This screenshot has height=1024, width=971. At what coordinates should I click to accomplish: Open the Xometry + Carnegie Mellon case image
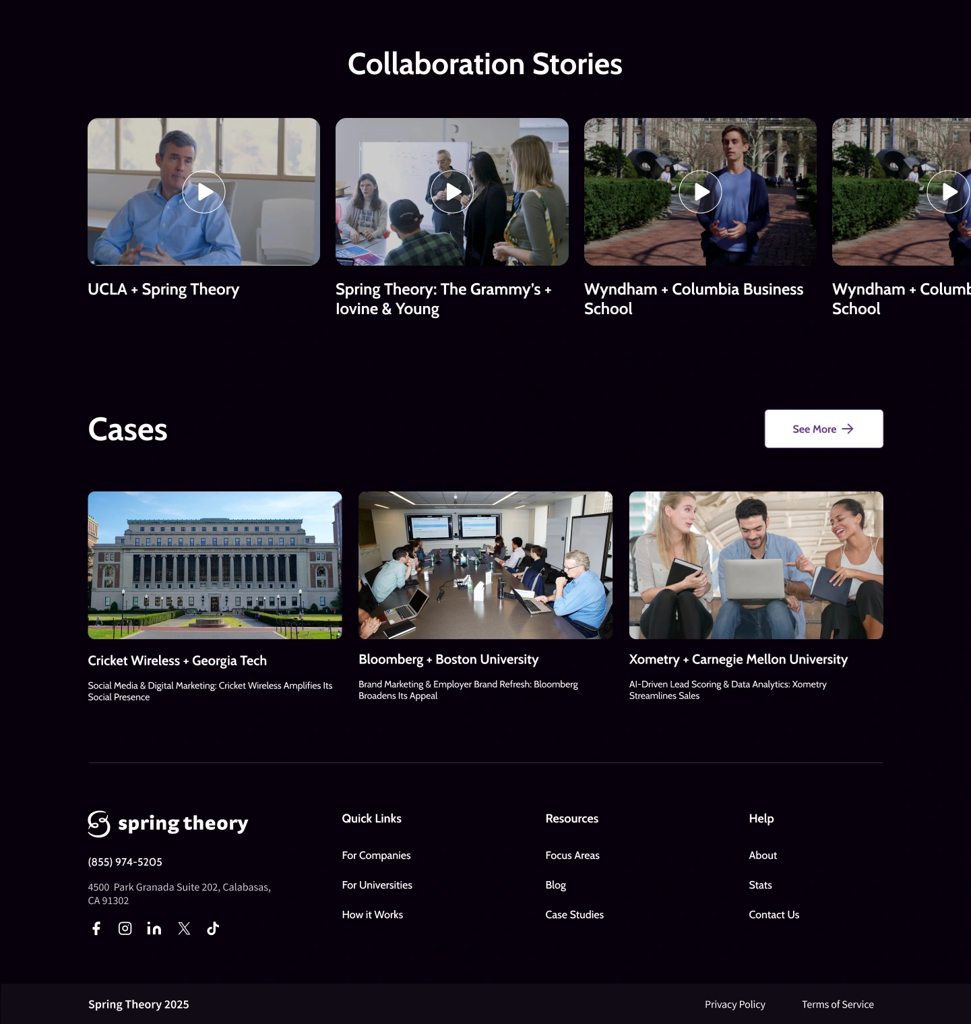click(756, 565)
